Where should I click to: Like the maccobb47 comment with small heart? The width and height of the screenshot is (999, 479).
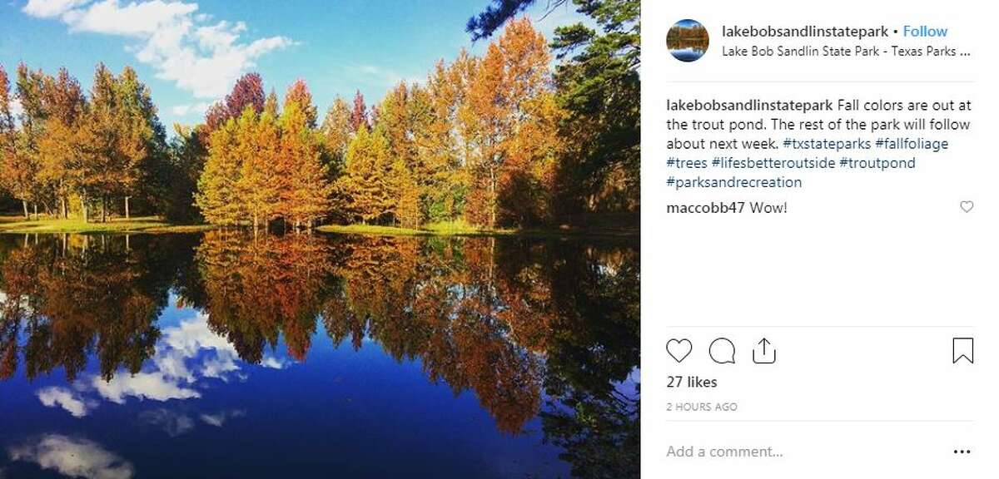967,207
